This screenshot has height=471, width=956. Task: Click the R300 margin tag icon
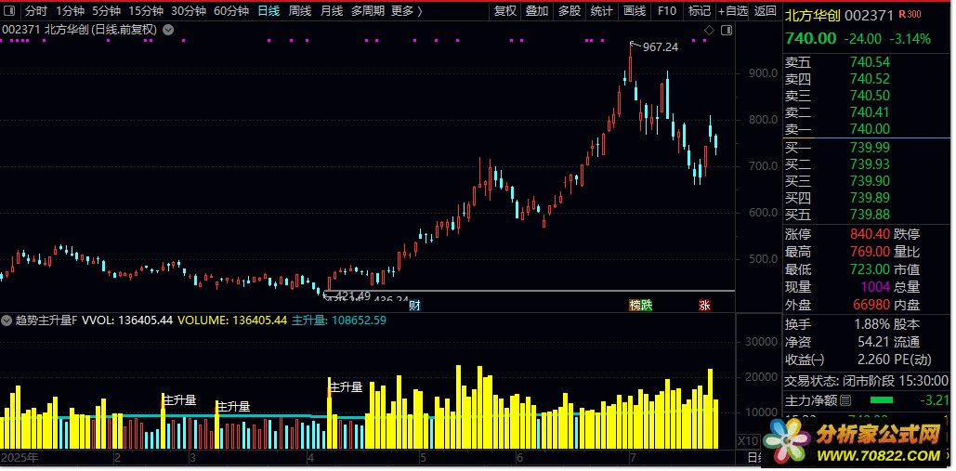pyautogui.click(x=910, y=15)
